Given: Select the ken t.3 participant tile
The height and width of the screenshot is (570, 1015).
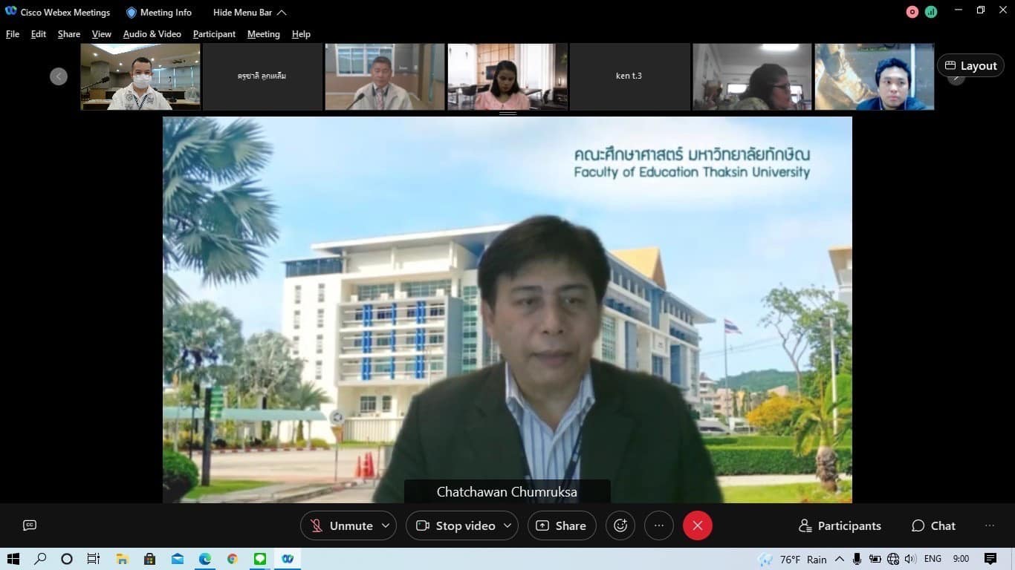Looking at the screenshot, I should pyautogui.click(x=629, y=76).
